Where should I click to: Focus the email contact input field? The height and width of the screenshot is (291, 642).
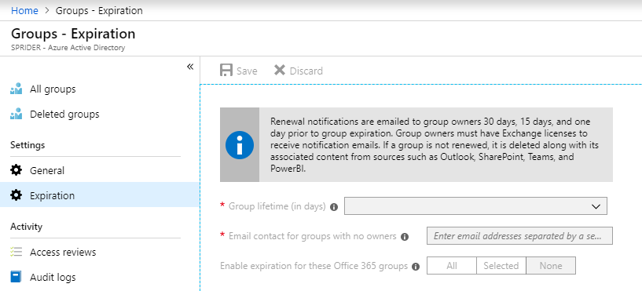pos(519,236)
